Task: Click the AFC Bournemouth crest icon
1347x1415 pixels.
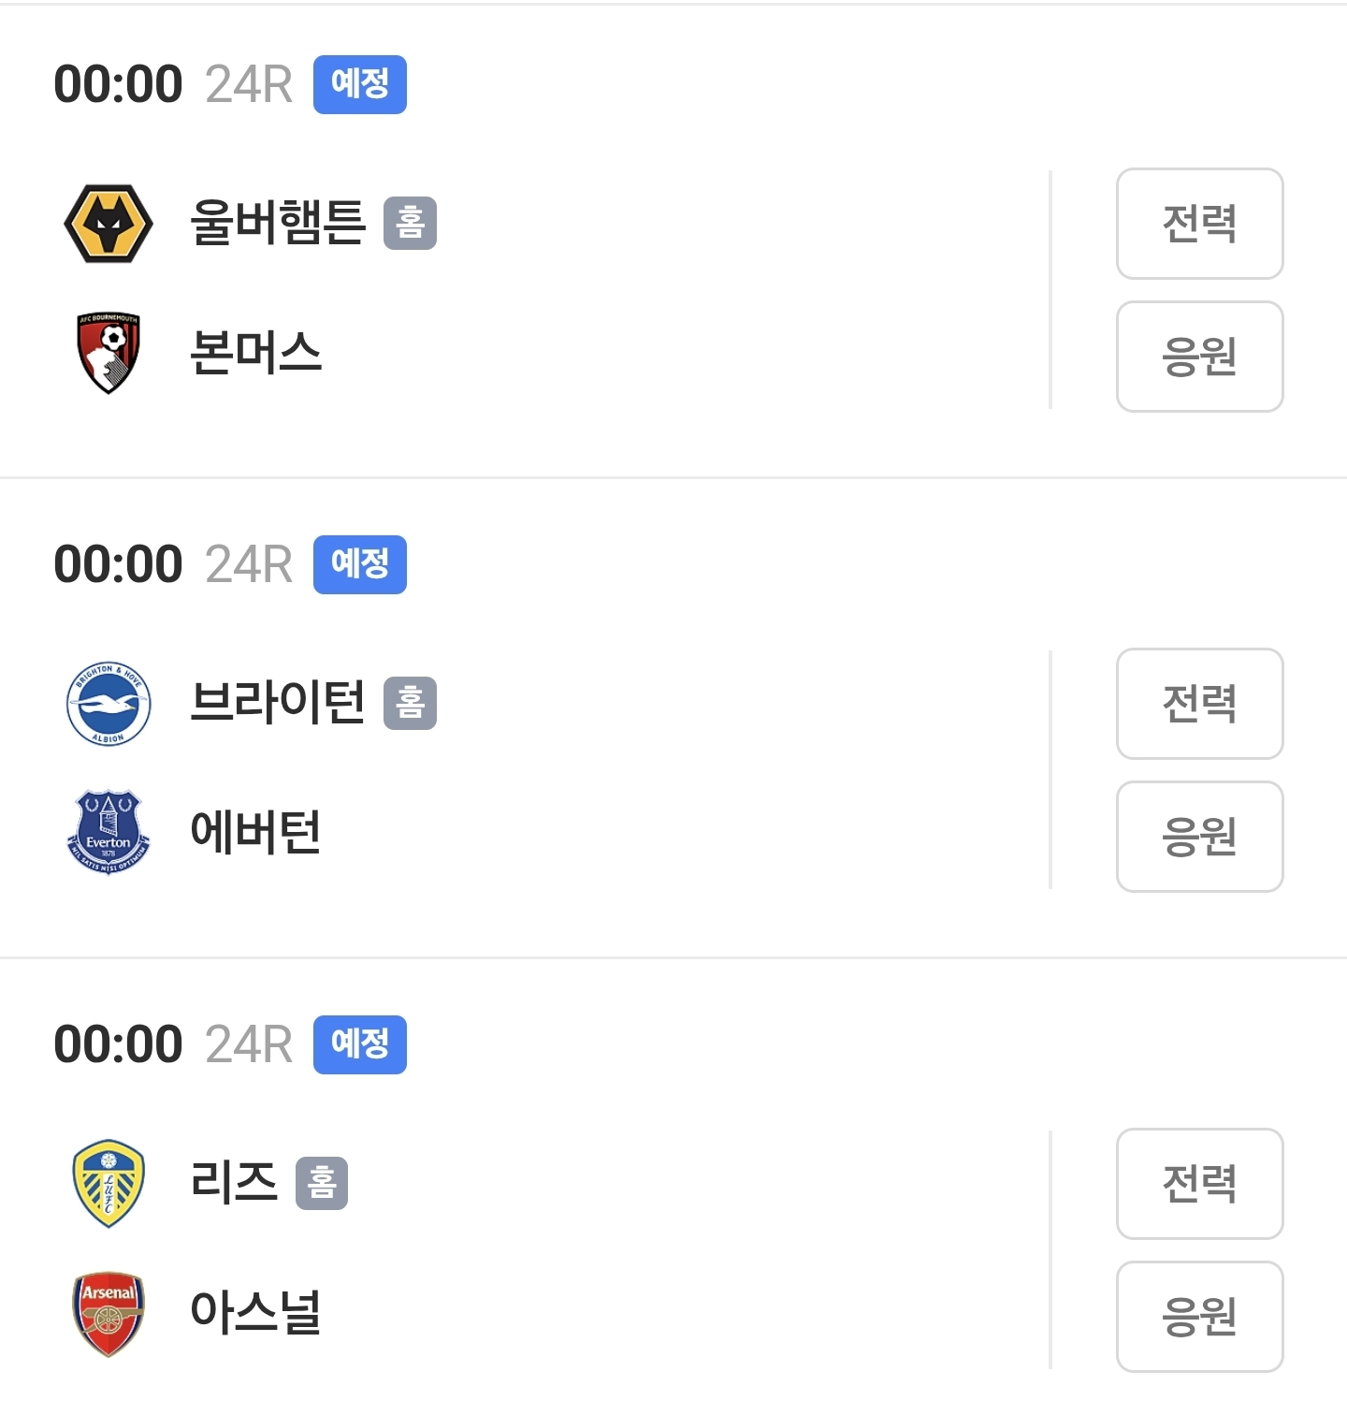Action: [x=109, y=353]
